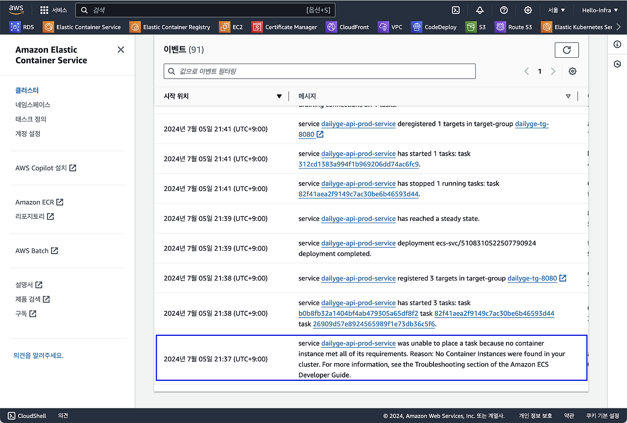Open AWS Batch external link
627x423 pixels.
click(x=37, y=251)
